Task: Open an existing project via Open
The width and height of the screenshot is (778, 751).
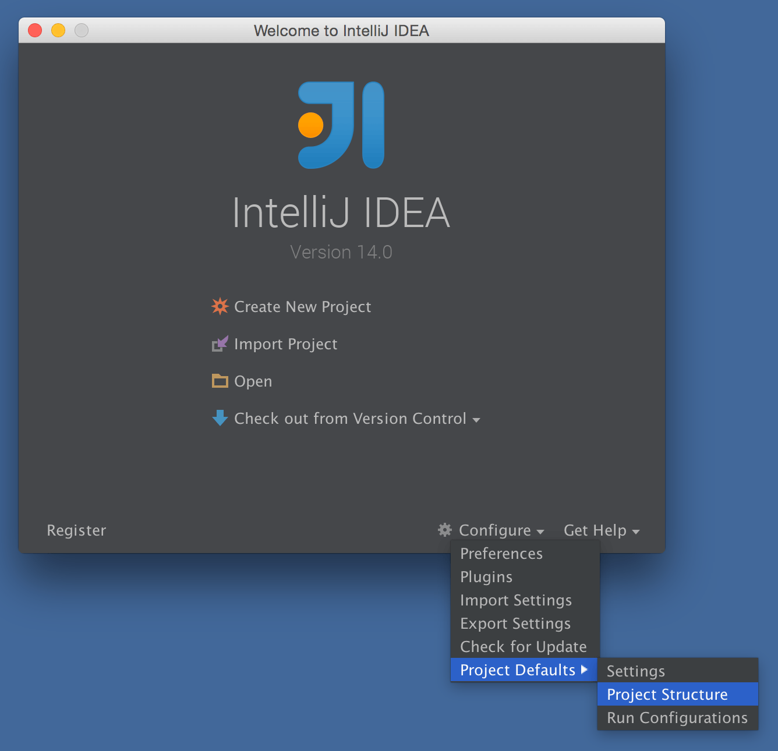Action: coord(253,381)
